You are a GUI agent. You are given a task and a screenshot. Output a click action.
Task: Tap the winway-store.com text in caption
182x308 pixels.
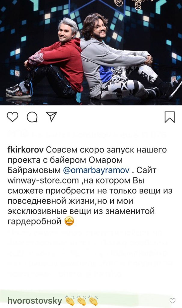[x=43, y=181]
